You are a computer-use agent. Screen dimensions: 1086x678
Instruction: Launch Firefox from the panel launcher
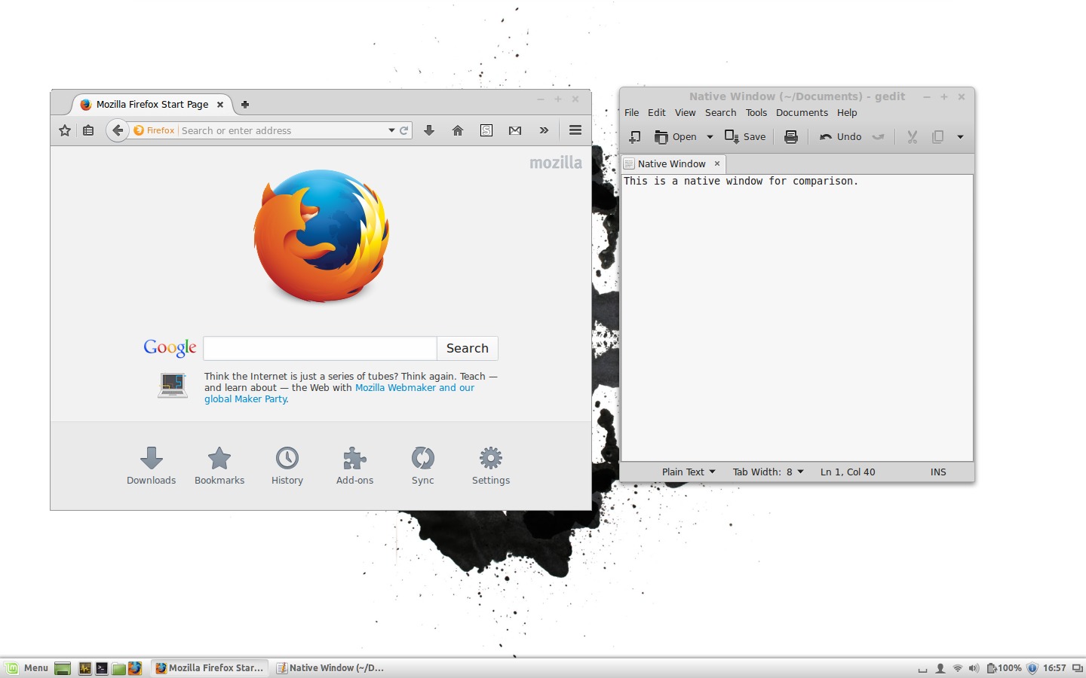[x=135, y=668]
